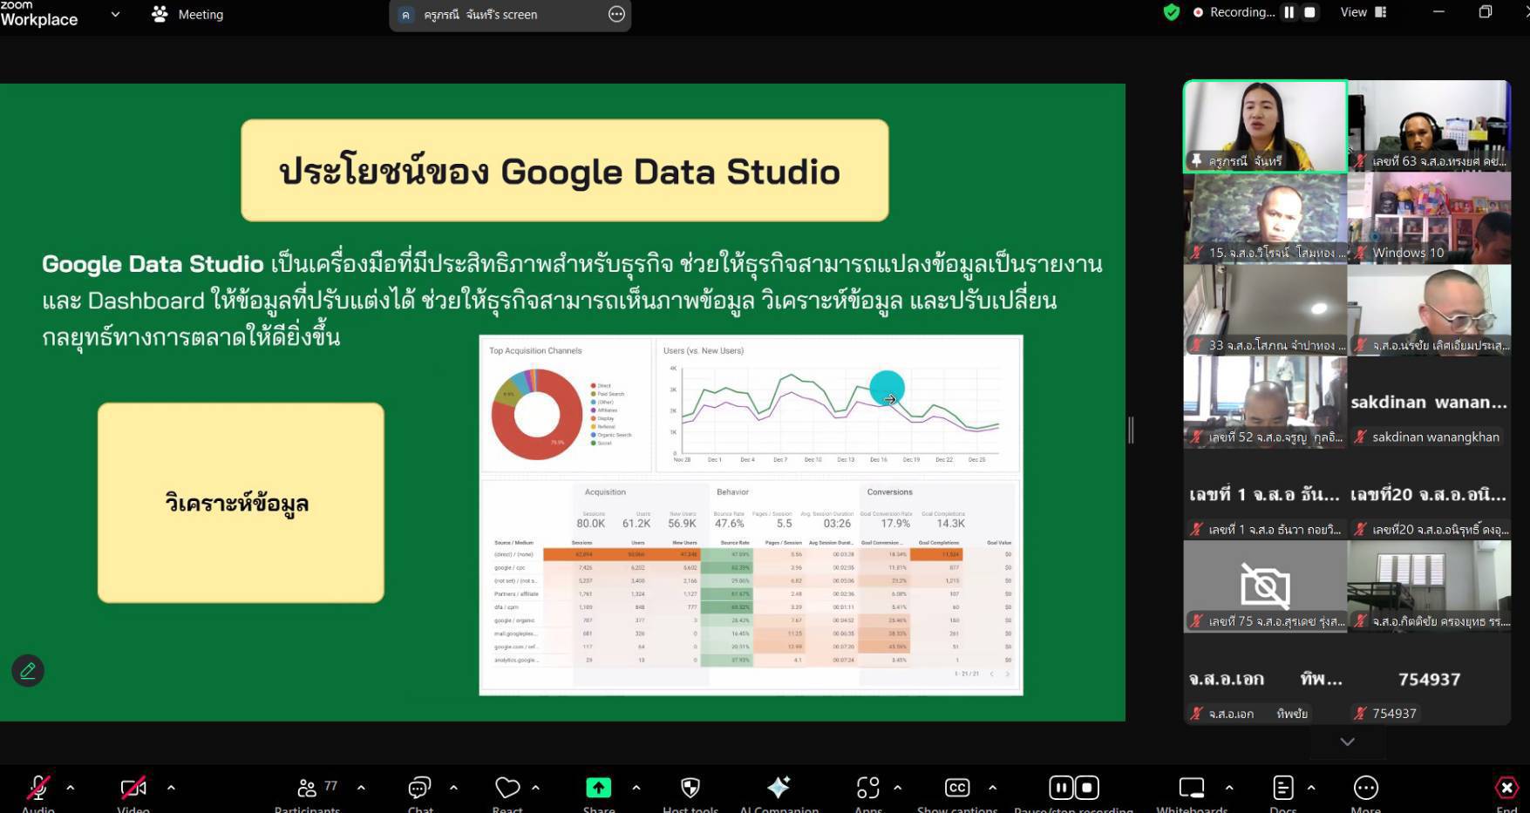
Task: Click the Behavior column group header
Action: click(x=732, y=492)
